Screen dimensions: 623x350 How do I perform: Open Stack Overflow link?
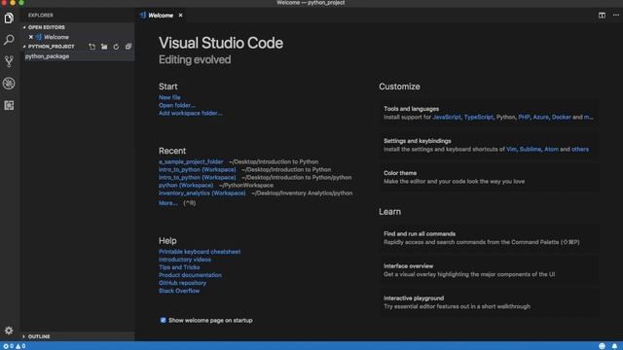pos(179,291)
